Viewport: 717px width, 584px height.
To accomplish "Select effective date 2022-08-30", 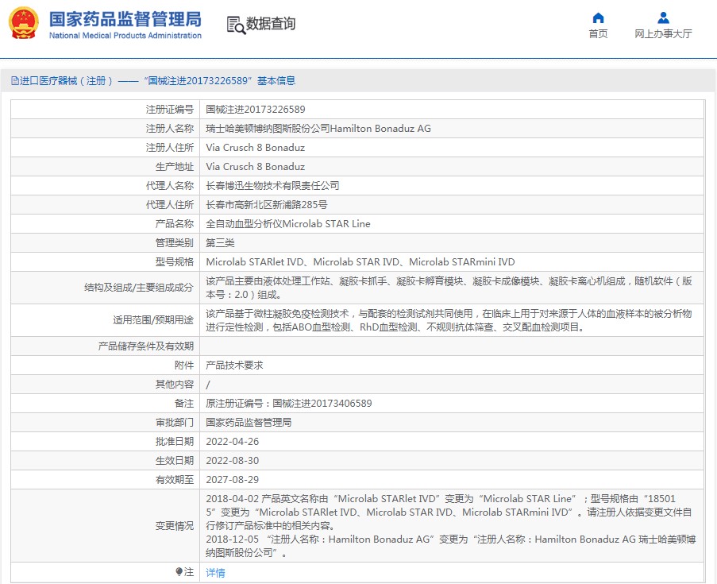I will pyautogui.click(x=233, y=462).
